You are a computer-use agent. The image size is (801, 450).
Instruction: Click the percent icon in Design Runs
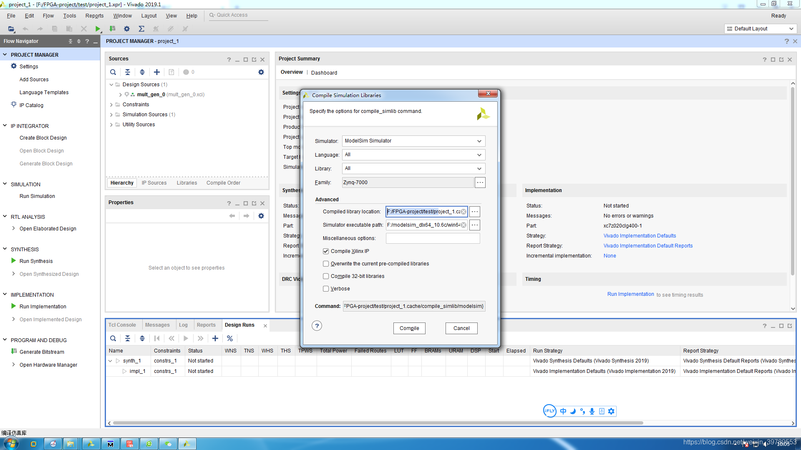coord(230,338)
